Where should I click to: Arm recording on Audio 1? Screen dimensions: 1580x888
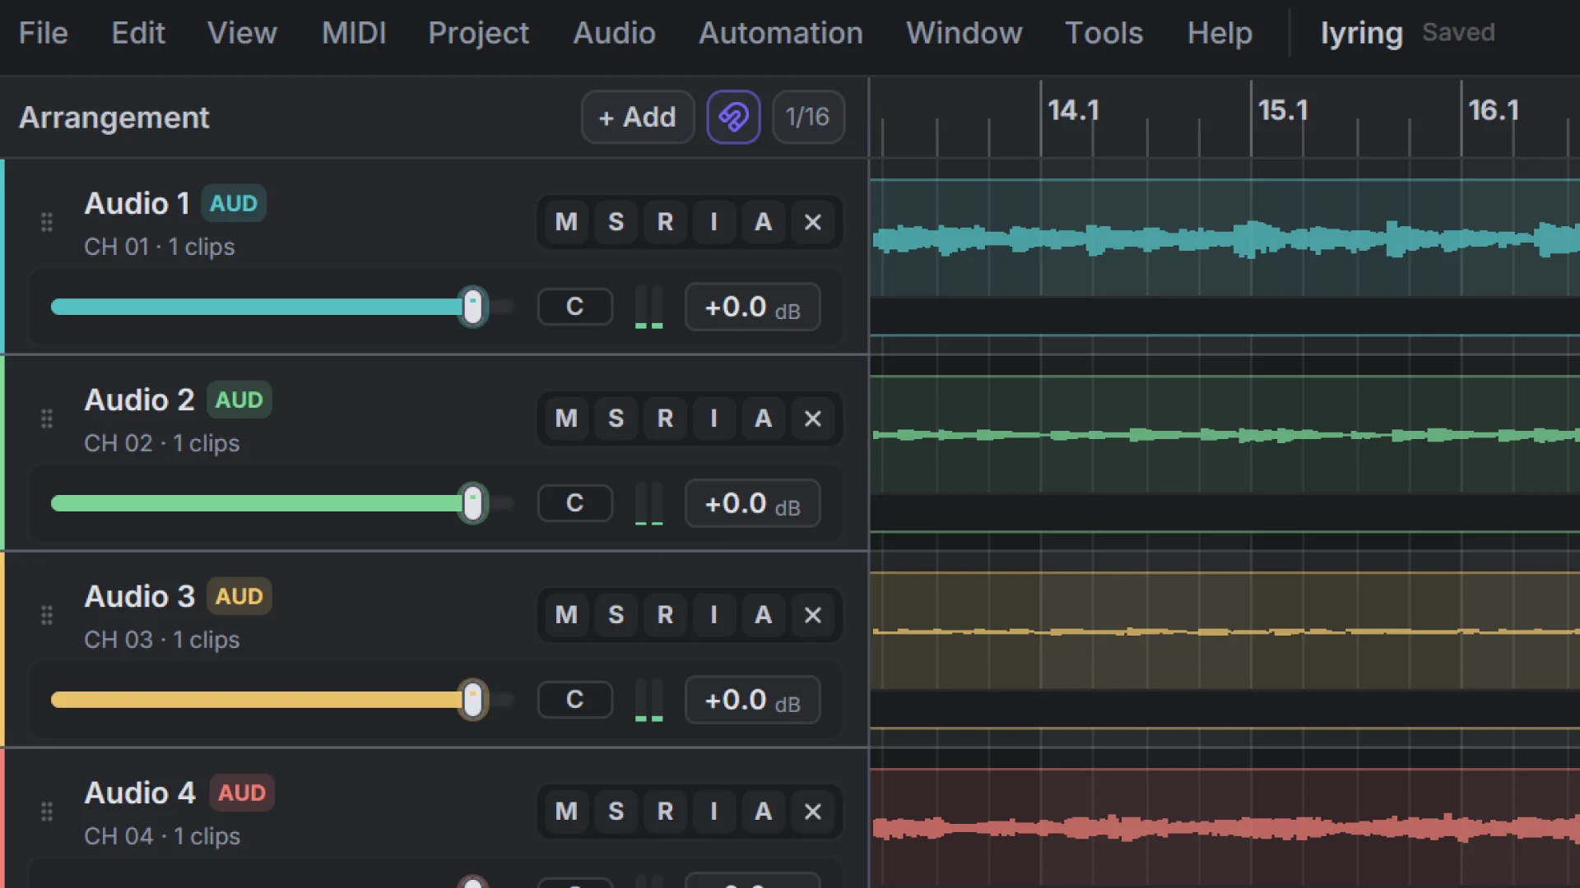coord(665,222)
